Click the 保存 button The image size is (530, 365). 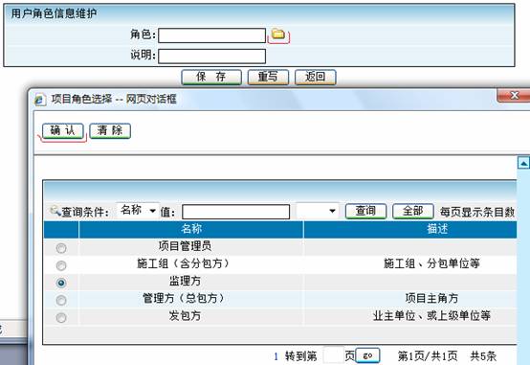pyautogui.click(x=211, y=77)
